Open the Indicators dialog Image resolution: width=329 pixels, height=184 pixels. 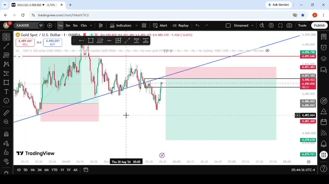pos(120,25)
